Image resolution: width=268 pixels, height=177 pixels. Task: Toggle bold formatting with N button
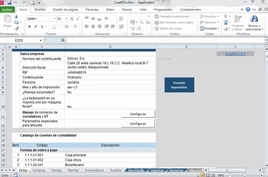29,26
